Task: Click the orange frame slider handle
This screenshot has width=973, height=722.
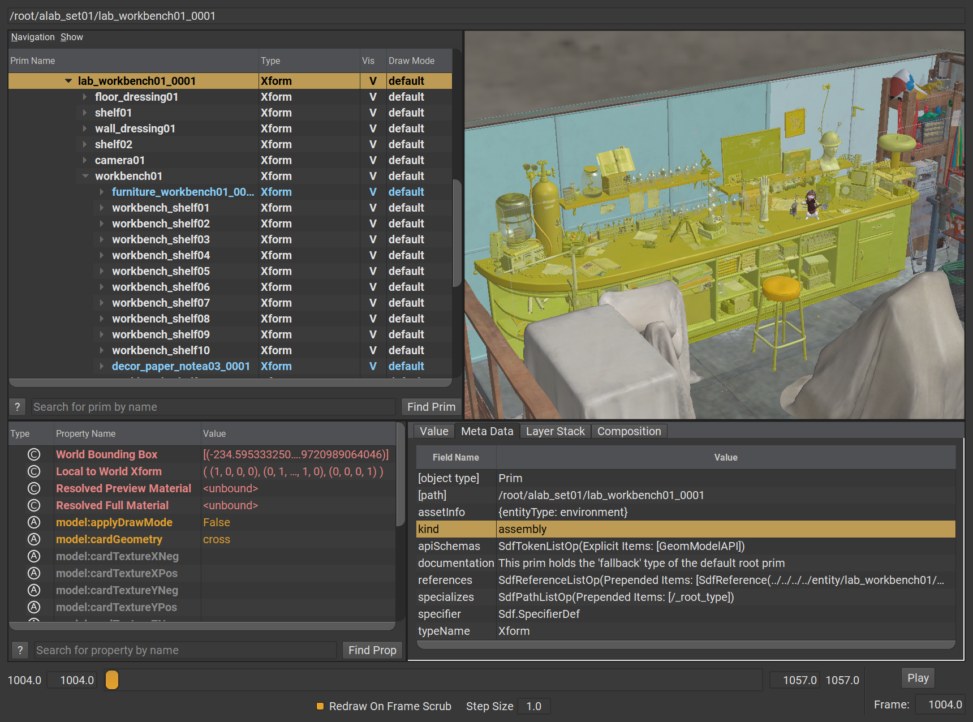Action: click(112, 680)
